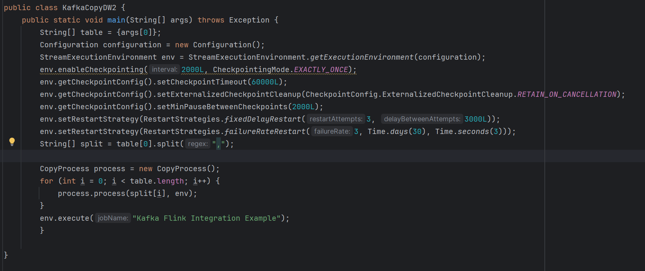Screen dimensions: 645x271
Task: Click the env.execute call
Action: pyautogui.click(x=65, y=218)
